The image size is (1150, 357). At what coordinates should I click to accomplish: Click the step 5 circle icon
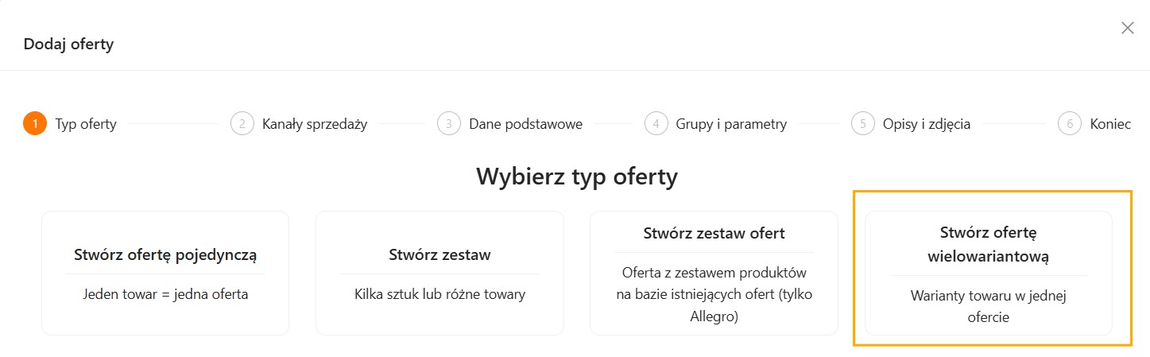pos(862,124)
